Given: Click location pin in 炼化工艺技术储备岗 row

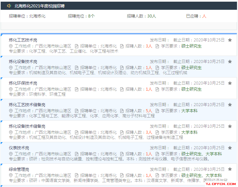Looking at the screenshot, I should (x=10, y=111).
